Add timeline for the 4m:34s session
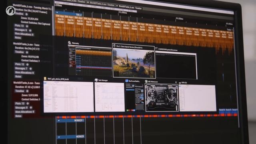 pos(27,52)
